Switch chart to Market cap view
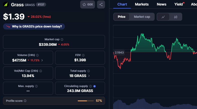 pyautogui.click(x=142, y=17)
